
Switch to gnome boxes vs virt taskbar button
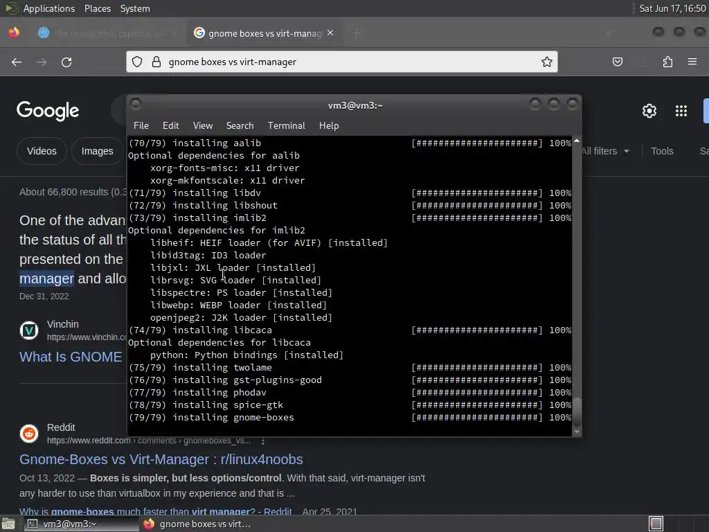(197, 524)
